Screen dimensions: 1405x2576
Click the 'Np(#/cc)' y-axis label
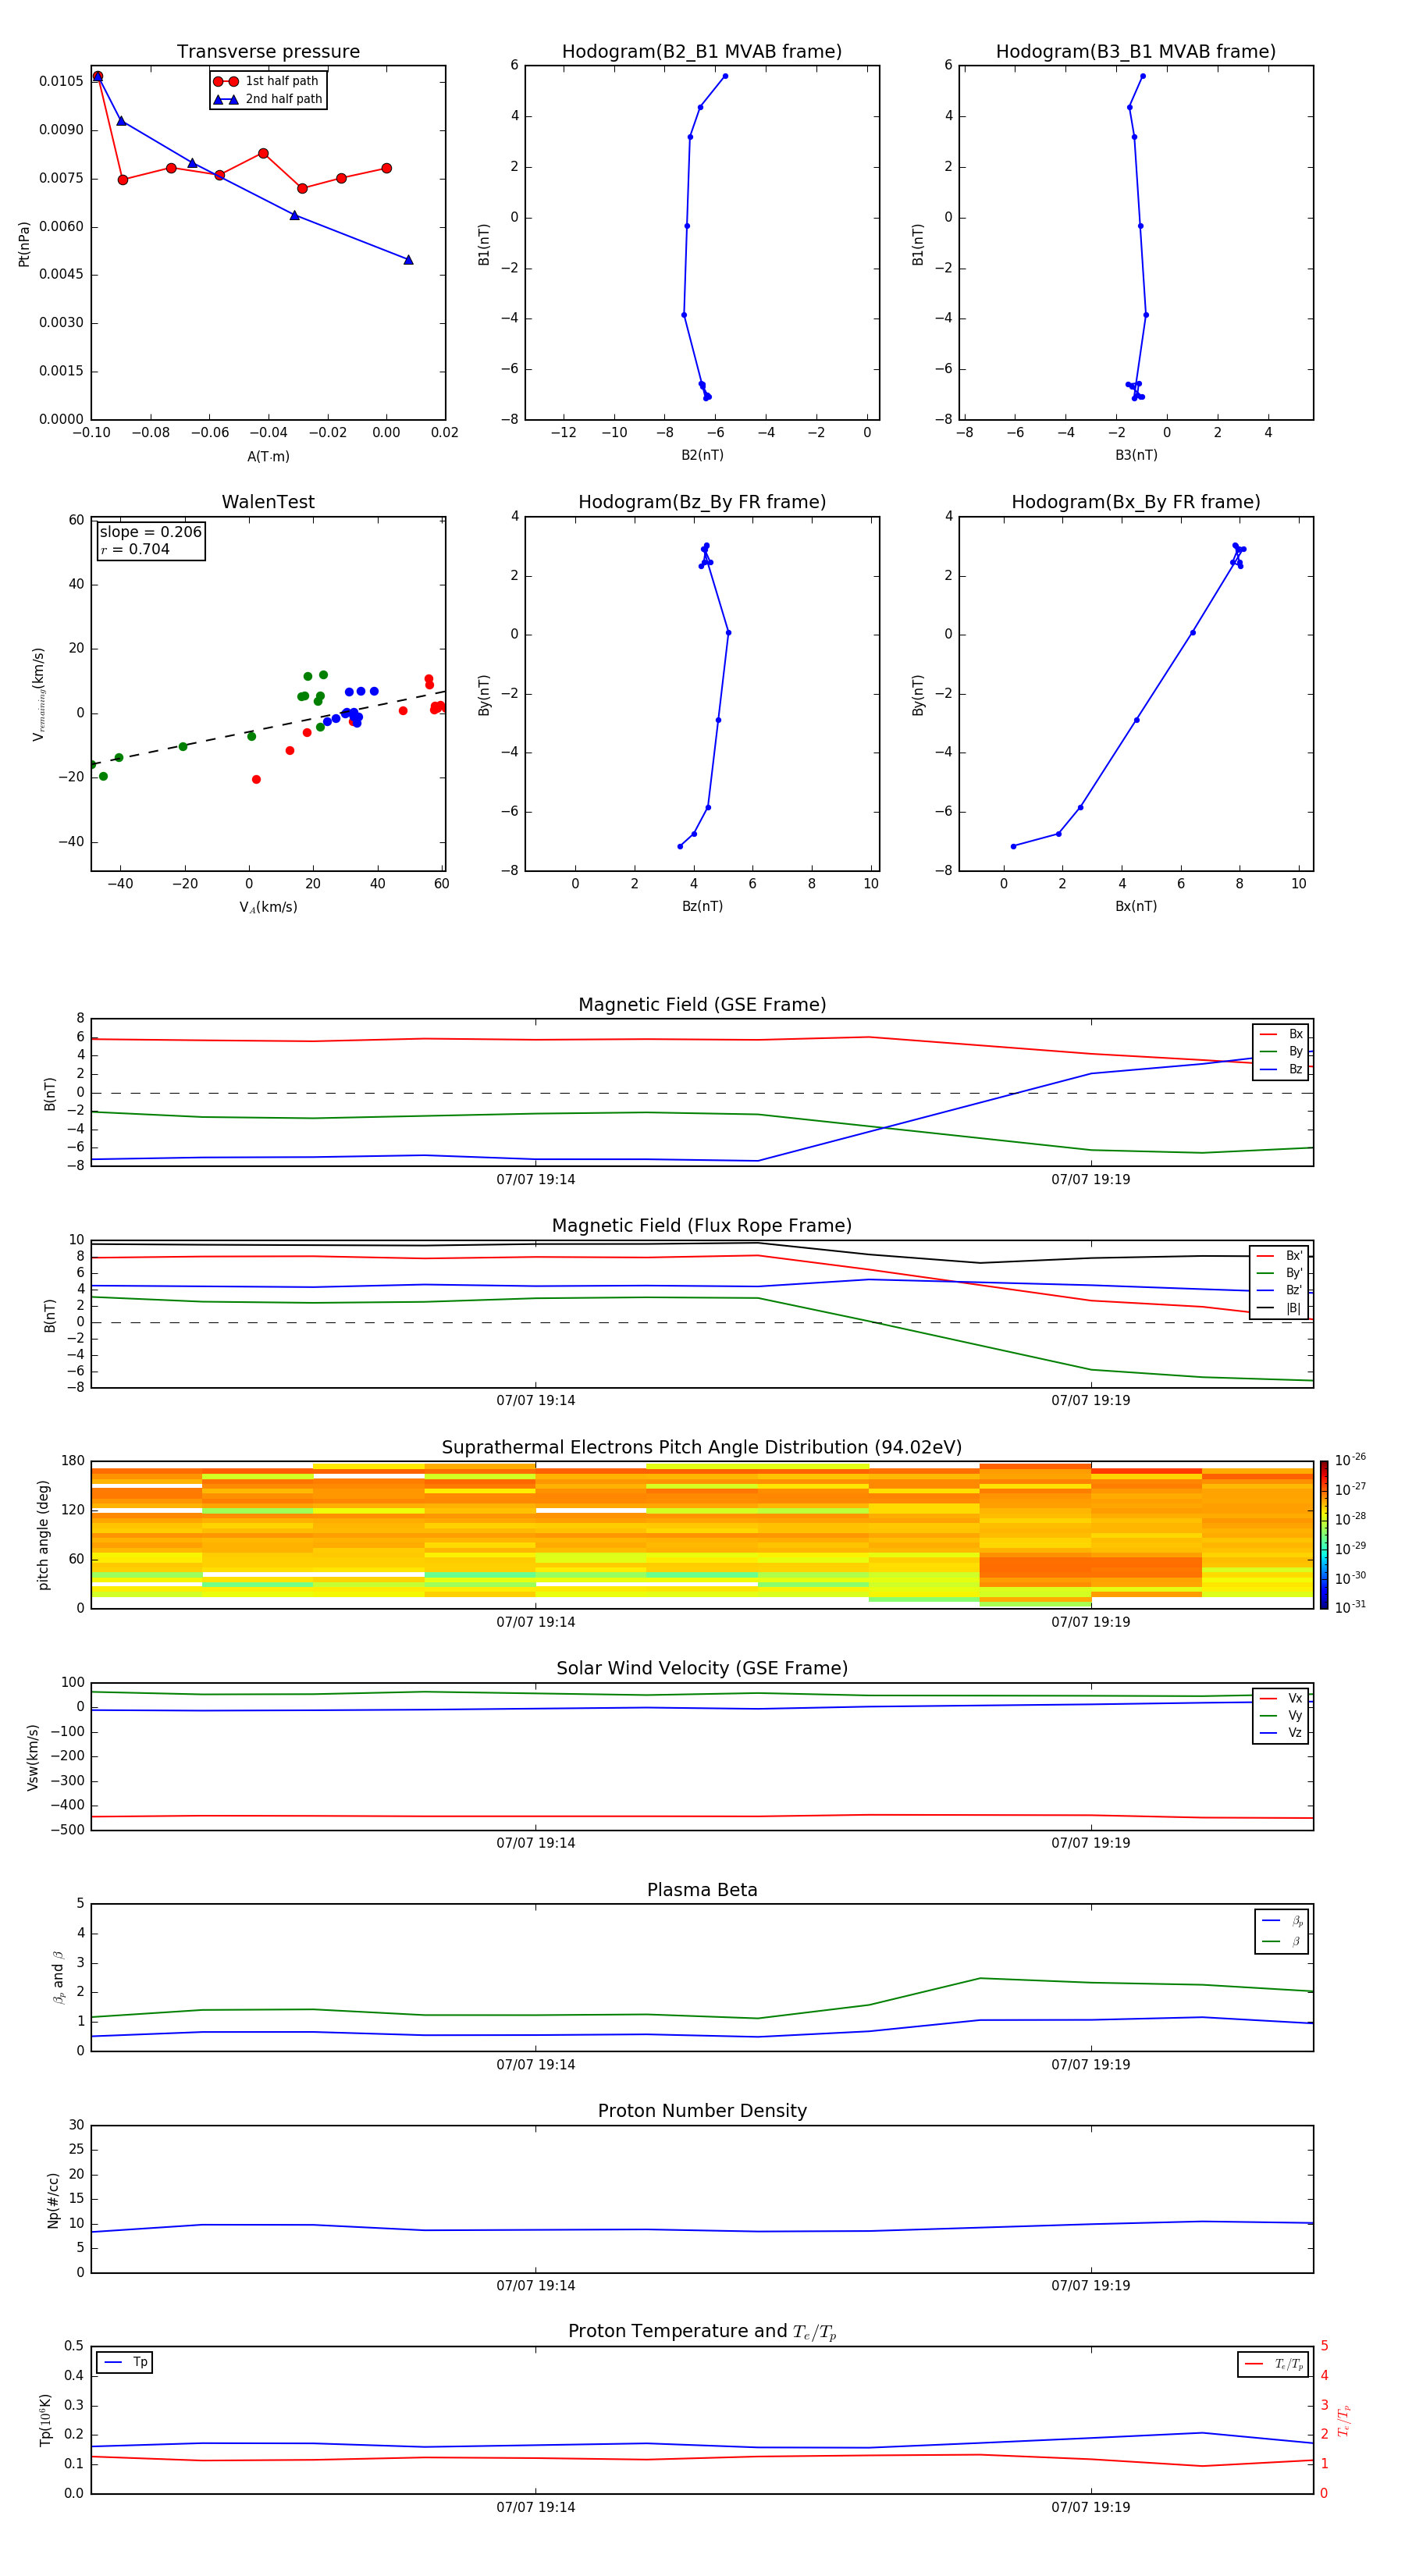53,2199
